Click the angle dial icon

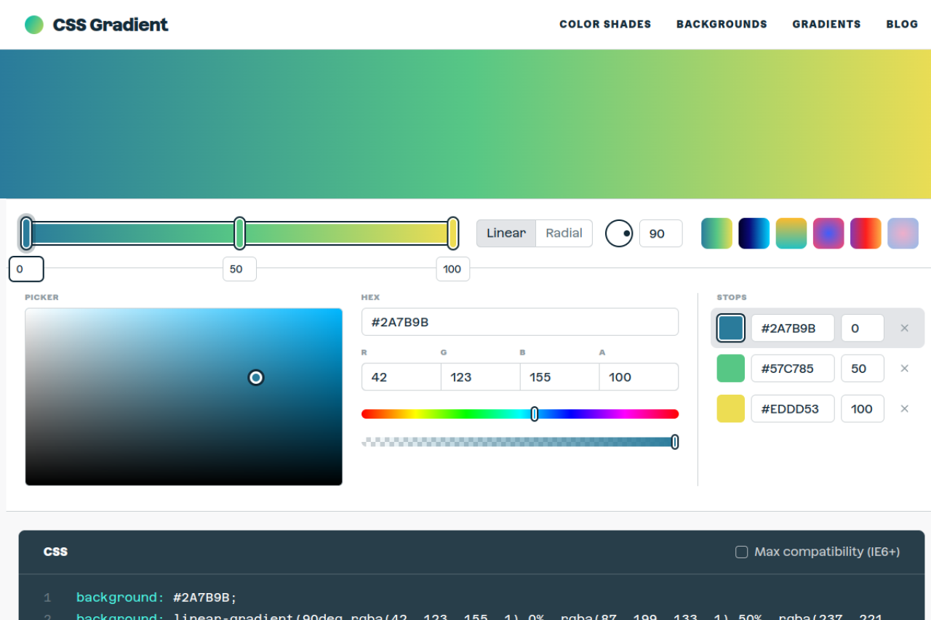(x=619, y=233)
